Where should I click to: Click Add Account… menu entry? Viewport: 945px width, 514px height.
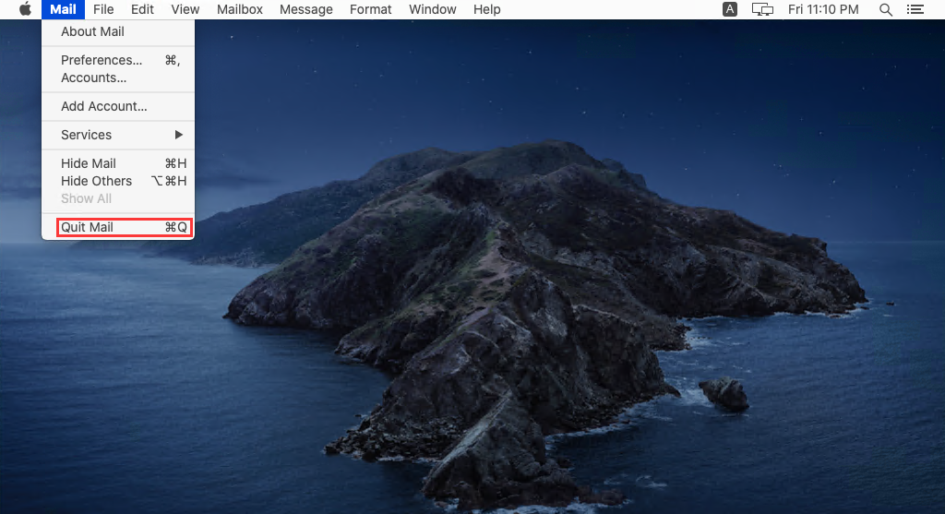click(104, 106)
